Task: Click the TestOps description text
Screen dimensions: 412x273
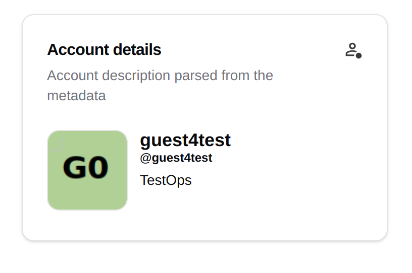Action: [x=166, y=180]
